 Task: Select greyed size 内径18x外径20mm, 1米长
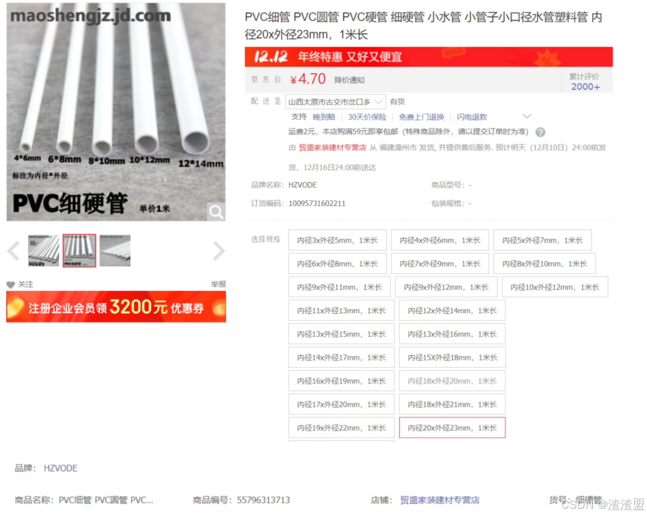452,381
